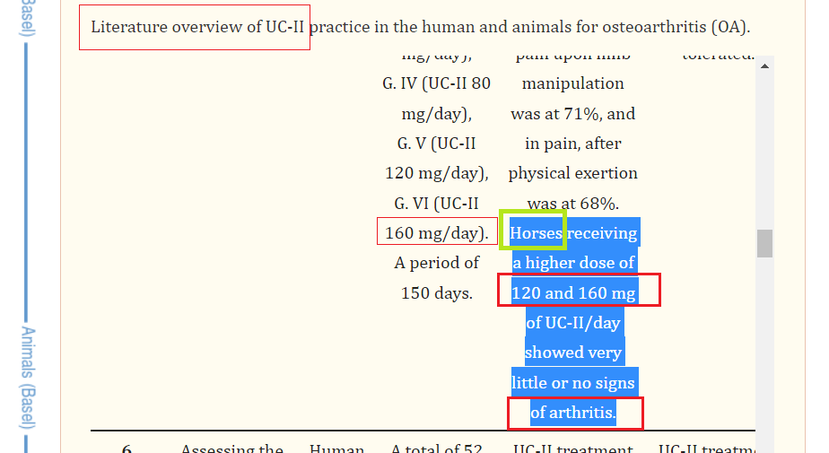The width and height of the screenshot is (829, 453).
Task: Click the highlighted "showed very" text
Action: pos(575,353)
